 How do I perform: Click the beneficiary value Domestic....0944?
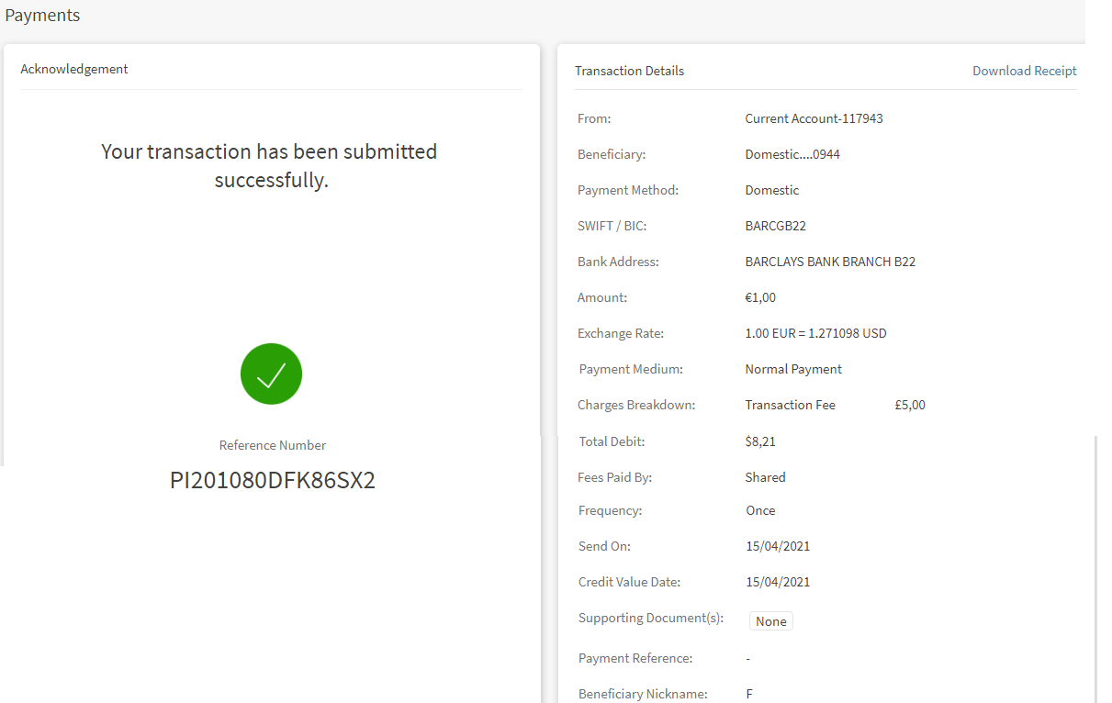point(792,154)
